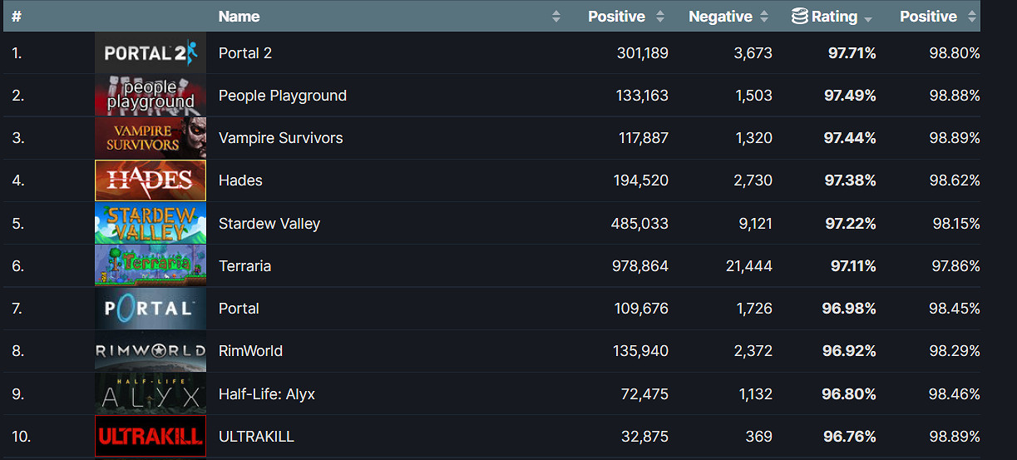Open the Vampire Survivors name link
The height and width of the screenshot is (460, 1017).
click(x=280, y=138)
